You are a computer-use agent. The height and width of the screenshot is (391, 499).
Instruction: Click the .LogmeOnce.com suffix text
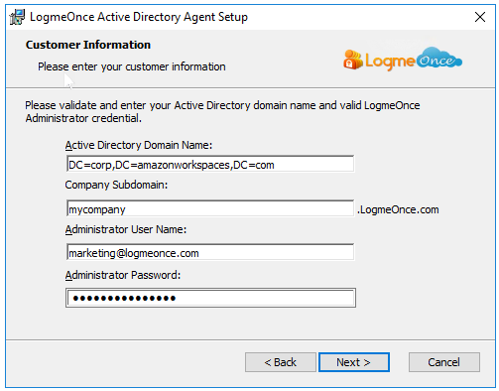click(x=398, y=209)
